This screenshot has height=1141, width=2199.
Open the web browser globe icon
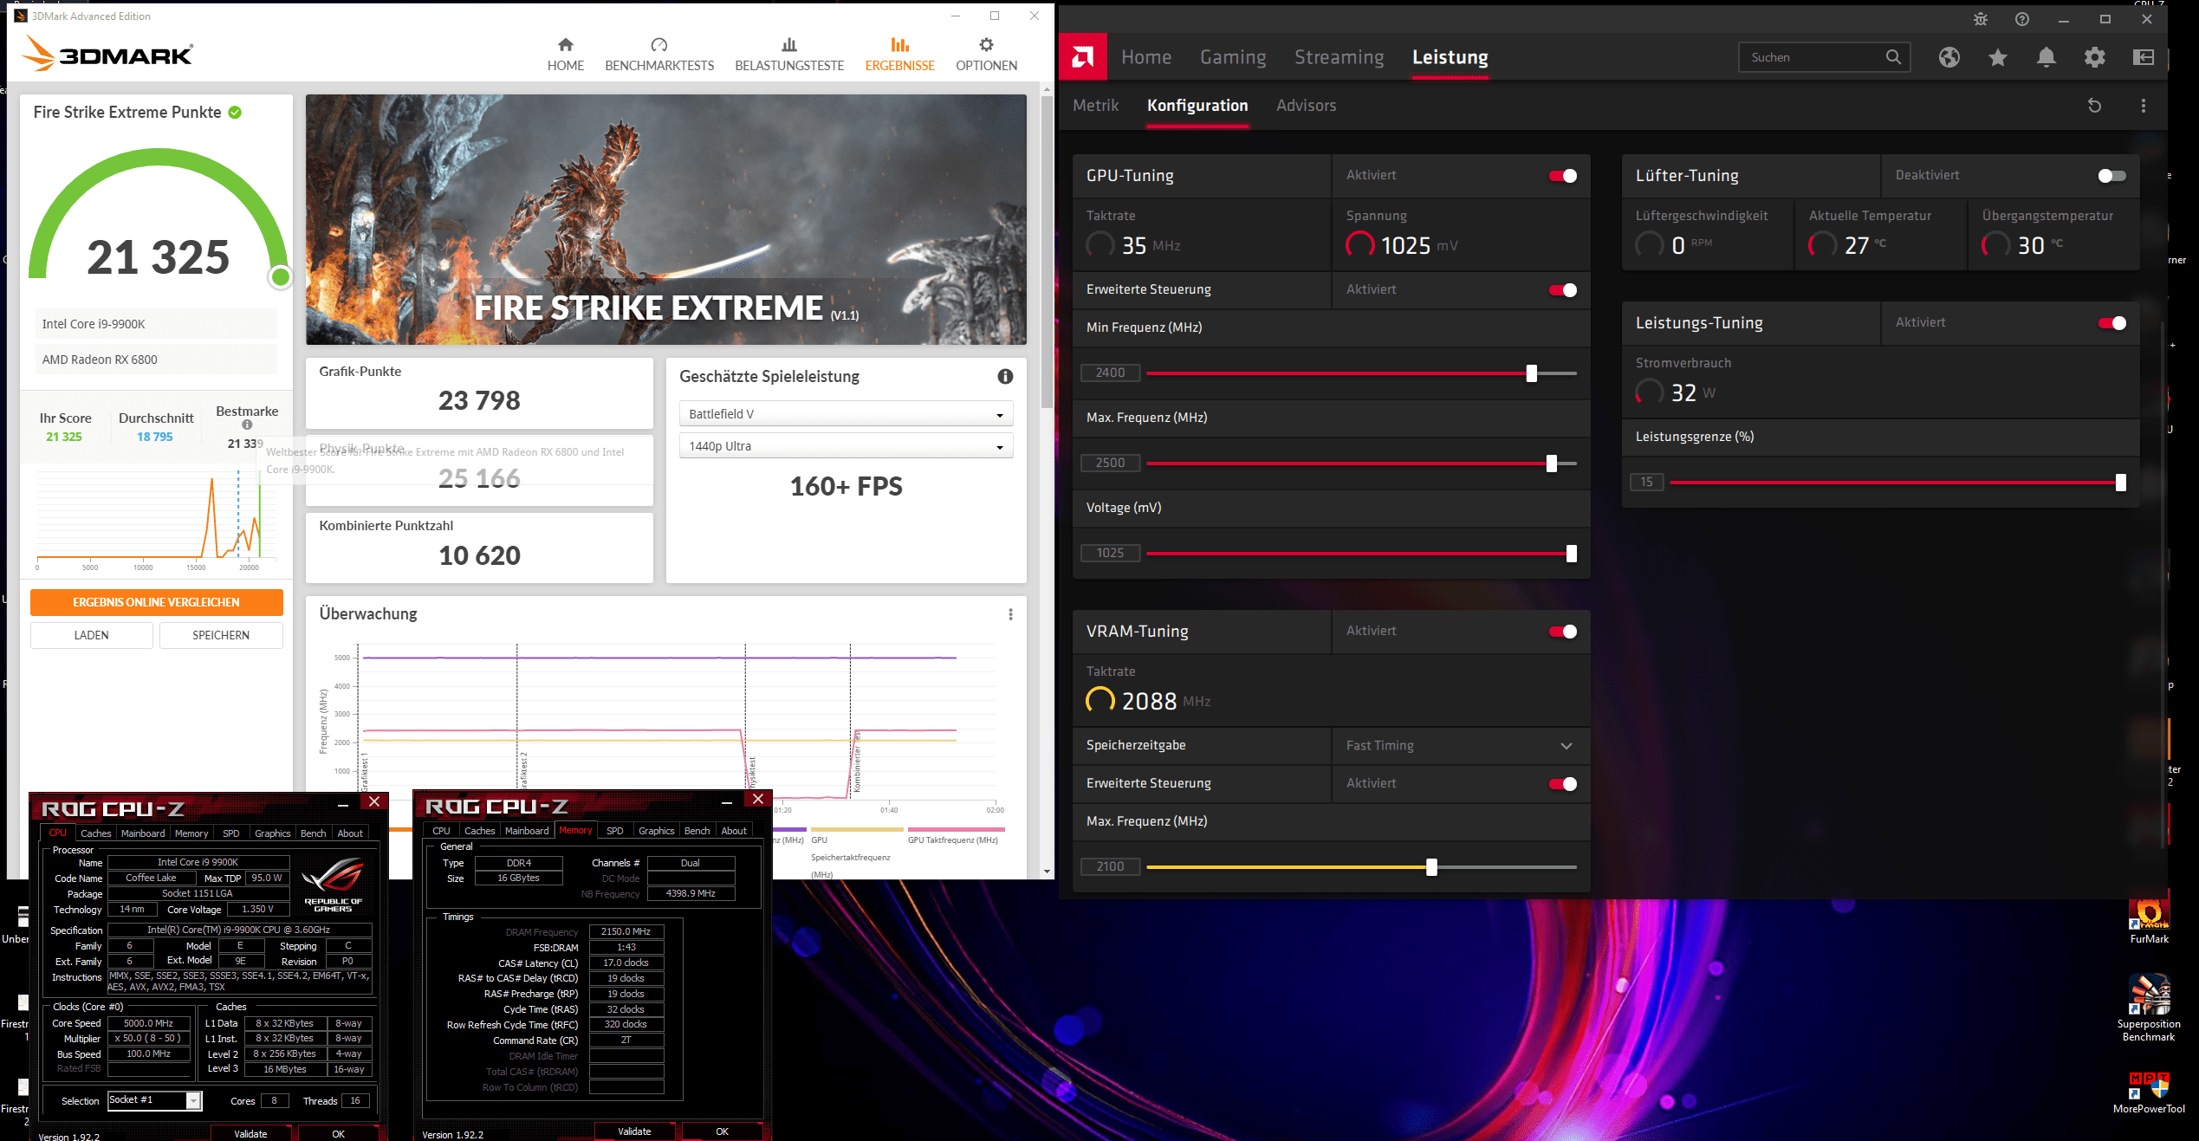(x=1949, y=57)
